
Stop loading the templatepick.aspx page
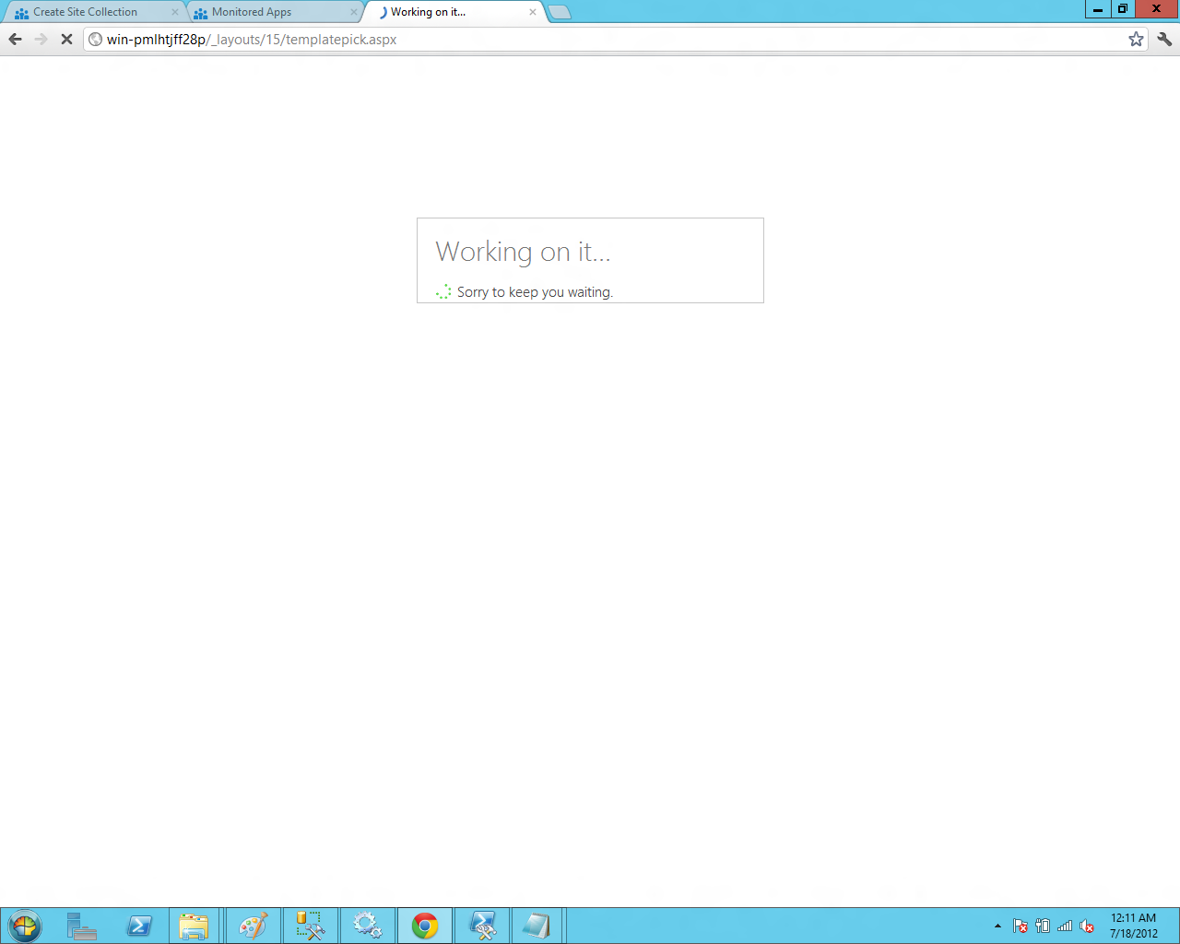pyautogui.click(x=65, y=40)
